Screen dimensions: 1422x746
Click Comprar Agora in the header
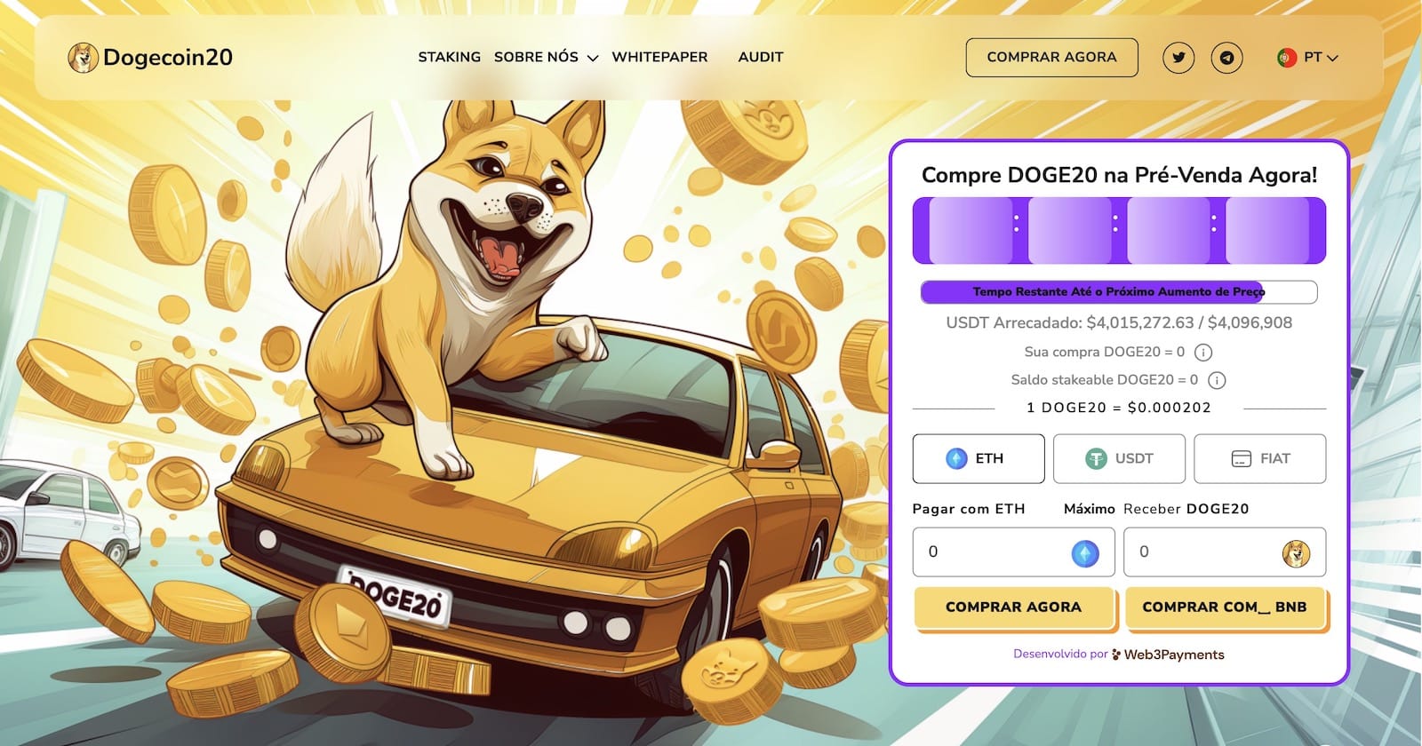coord(1051,57)
